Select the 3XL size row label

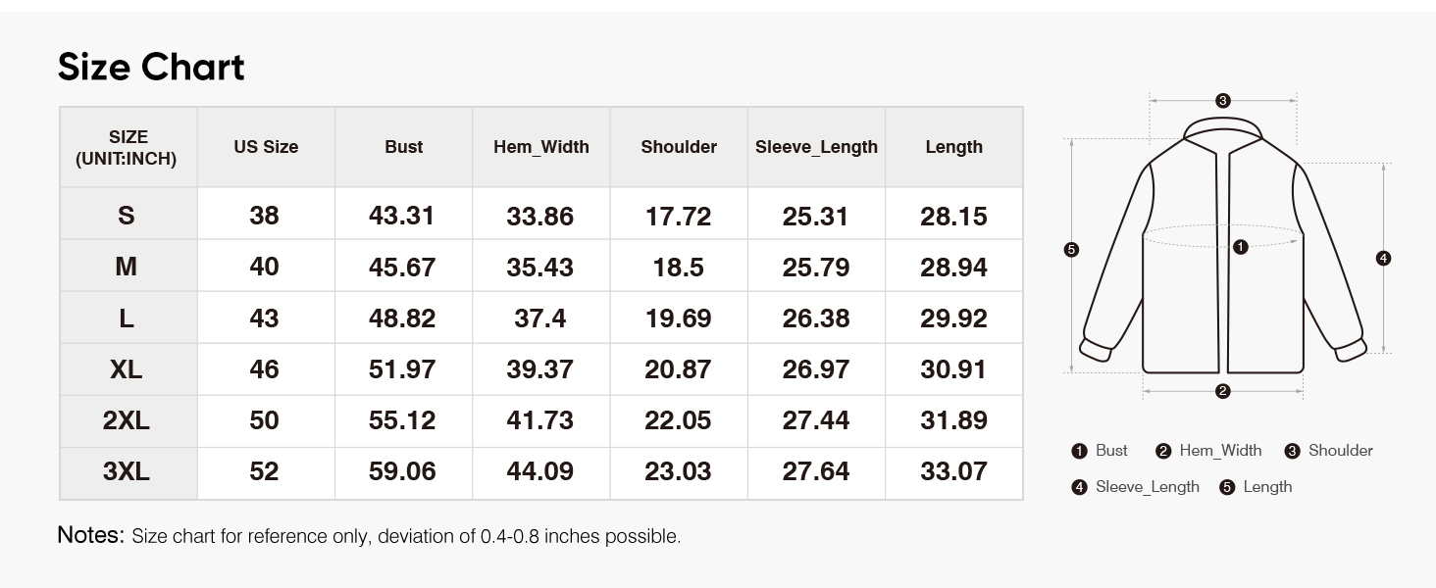pyautogui.click(x=127, y=471)
